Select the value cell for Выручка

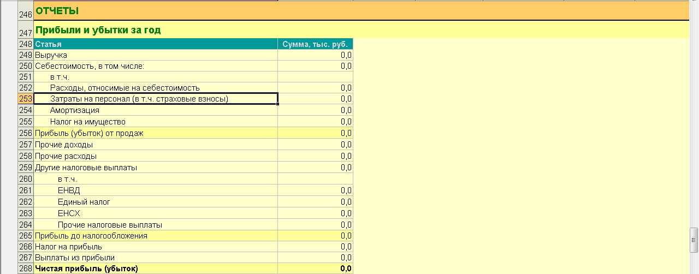[315, 55]
